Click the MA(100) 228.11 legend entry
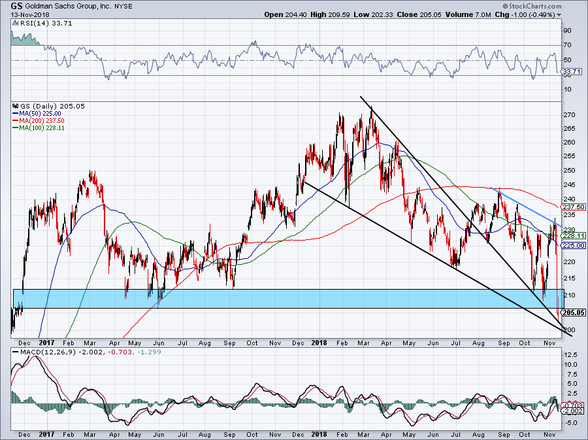The width and height of the screenshot is (588, 440). [39, 128]
